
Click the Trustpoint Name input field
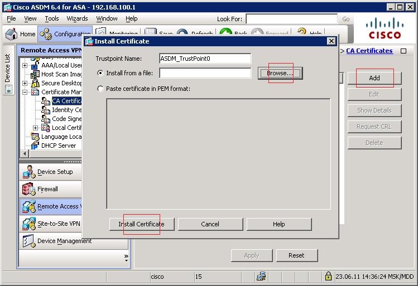pos(205,59)
